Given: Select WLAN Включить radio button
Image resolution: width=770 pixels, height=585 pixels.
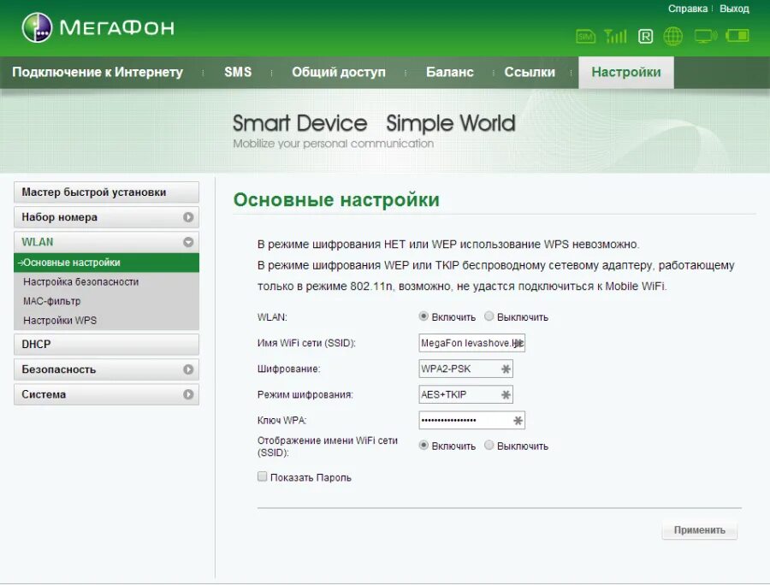Looking at the screenshot, I should 423,316.
